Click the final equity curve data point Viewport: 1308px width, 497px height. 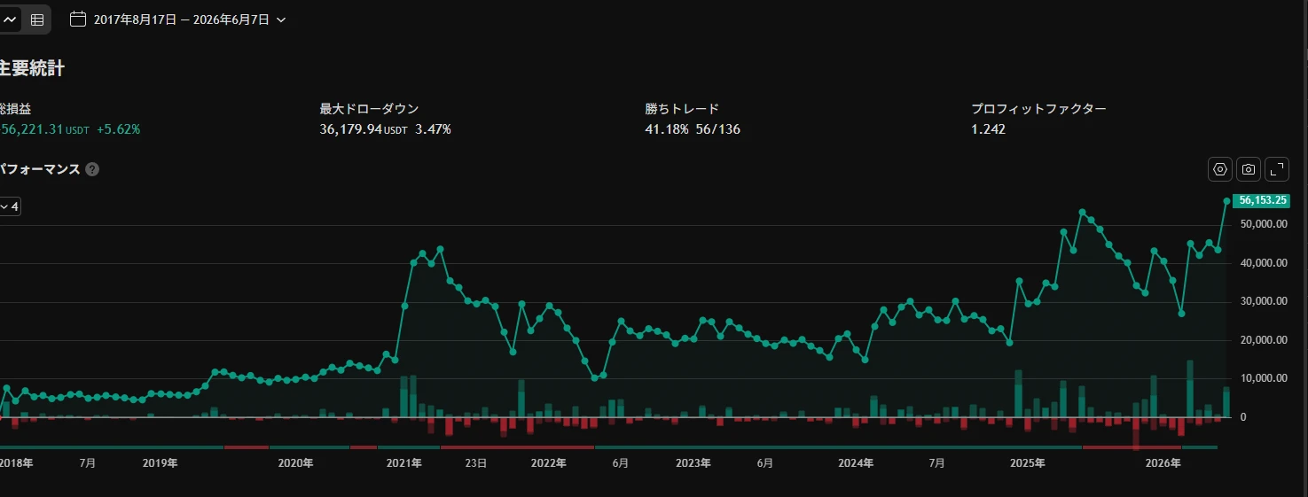pyautogui.click(x=1227, y=201)
